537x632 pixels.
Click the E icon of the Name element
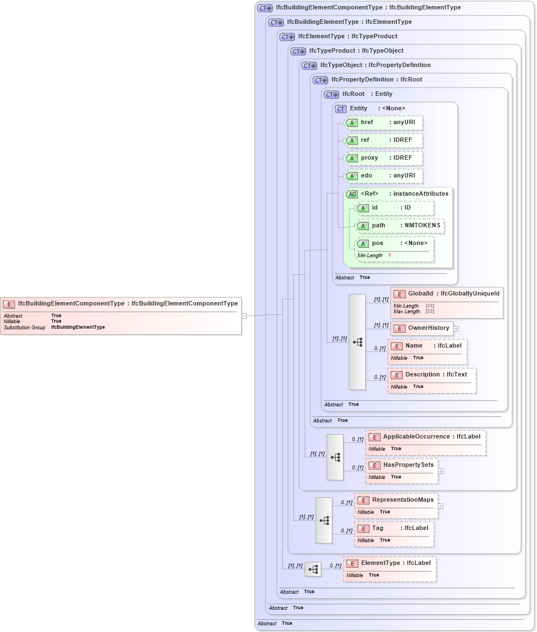click(397, 345)
